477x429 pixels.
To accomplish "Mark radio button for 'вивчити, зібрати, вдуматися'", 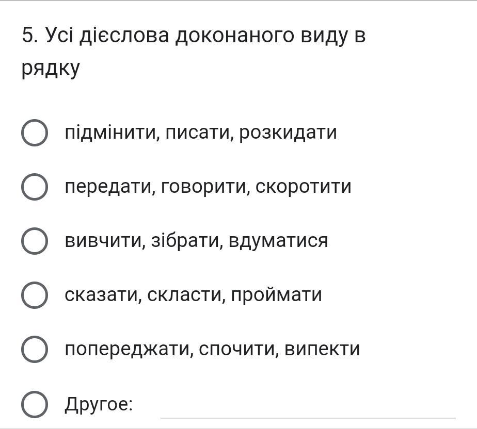I will (35, 241).
